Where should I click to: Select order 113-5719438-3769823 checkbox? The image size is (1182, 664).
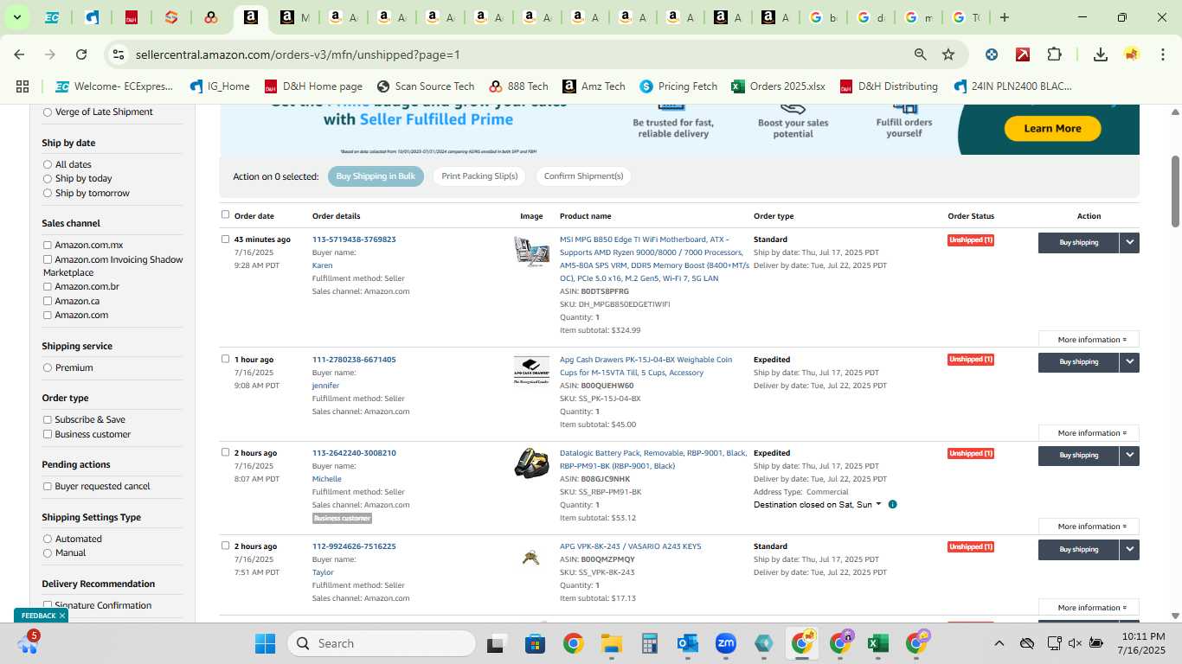(x=226, y=239)
